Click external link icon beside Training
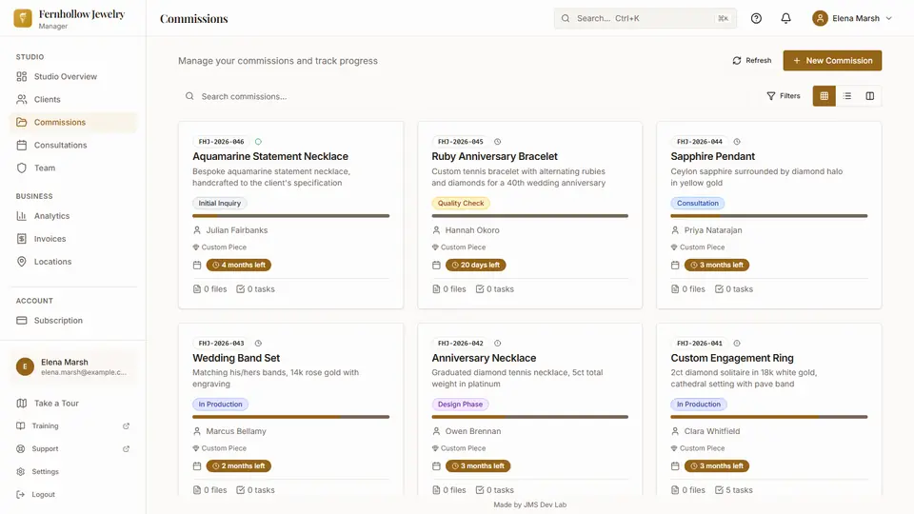 tap(126, 426)
